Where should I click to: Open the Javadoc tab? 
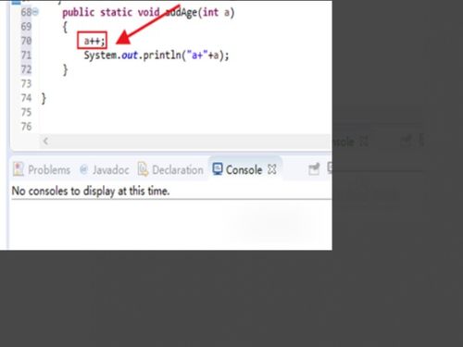pyautogui.click(x=110, y=169)
